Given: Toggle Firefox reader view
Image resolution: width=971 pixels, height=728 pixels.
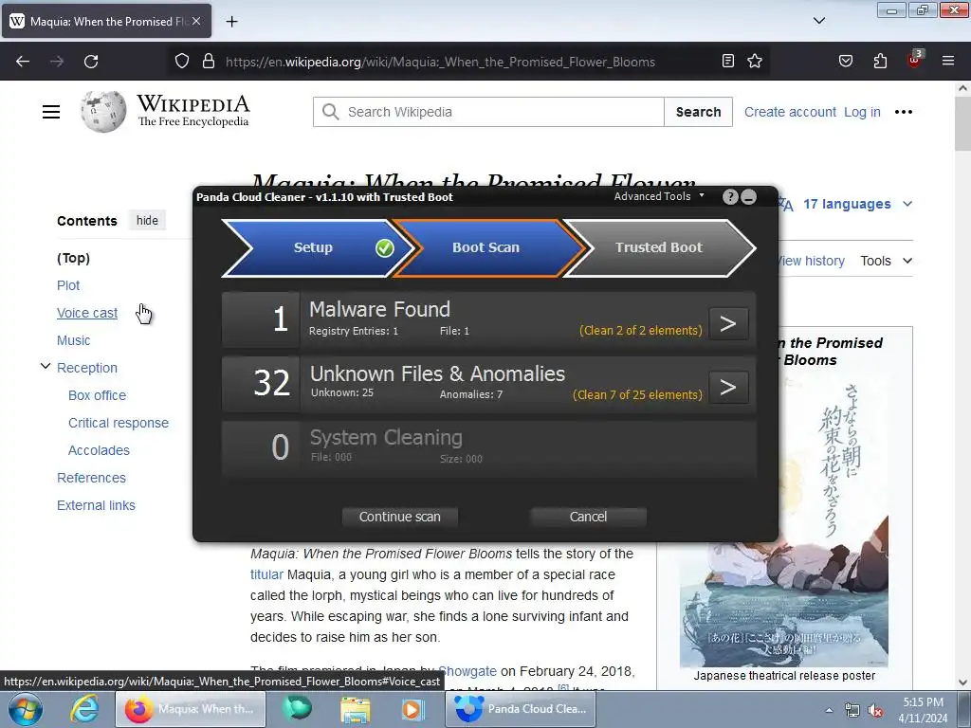Looking at the screenshot, I should (728, 61).
